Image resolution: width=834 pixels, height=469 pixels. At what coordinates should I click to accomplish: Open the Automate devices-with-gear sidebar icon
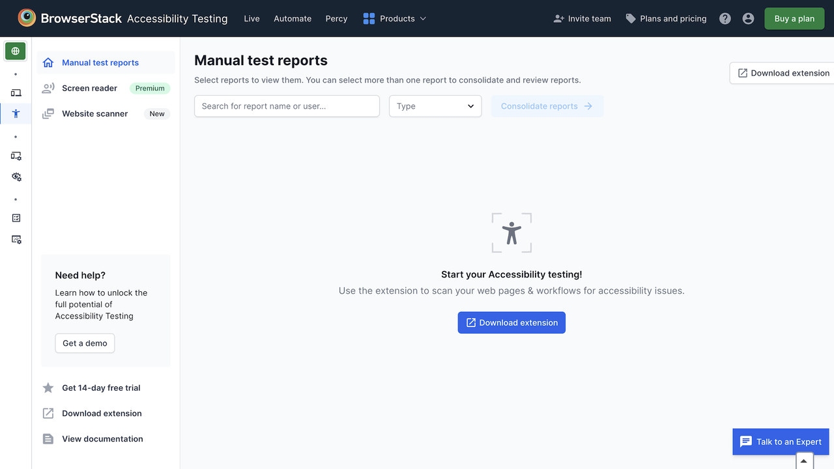point(16,156)
